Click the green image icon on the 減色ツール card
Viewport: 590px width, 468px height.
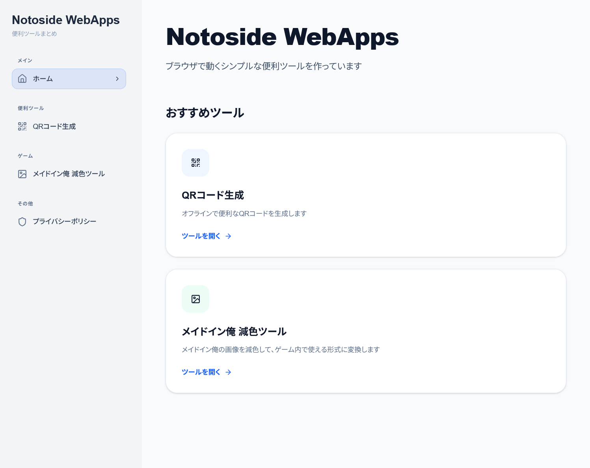pos(195,299)
